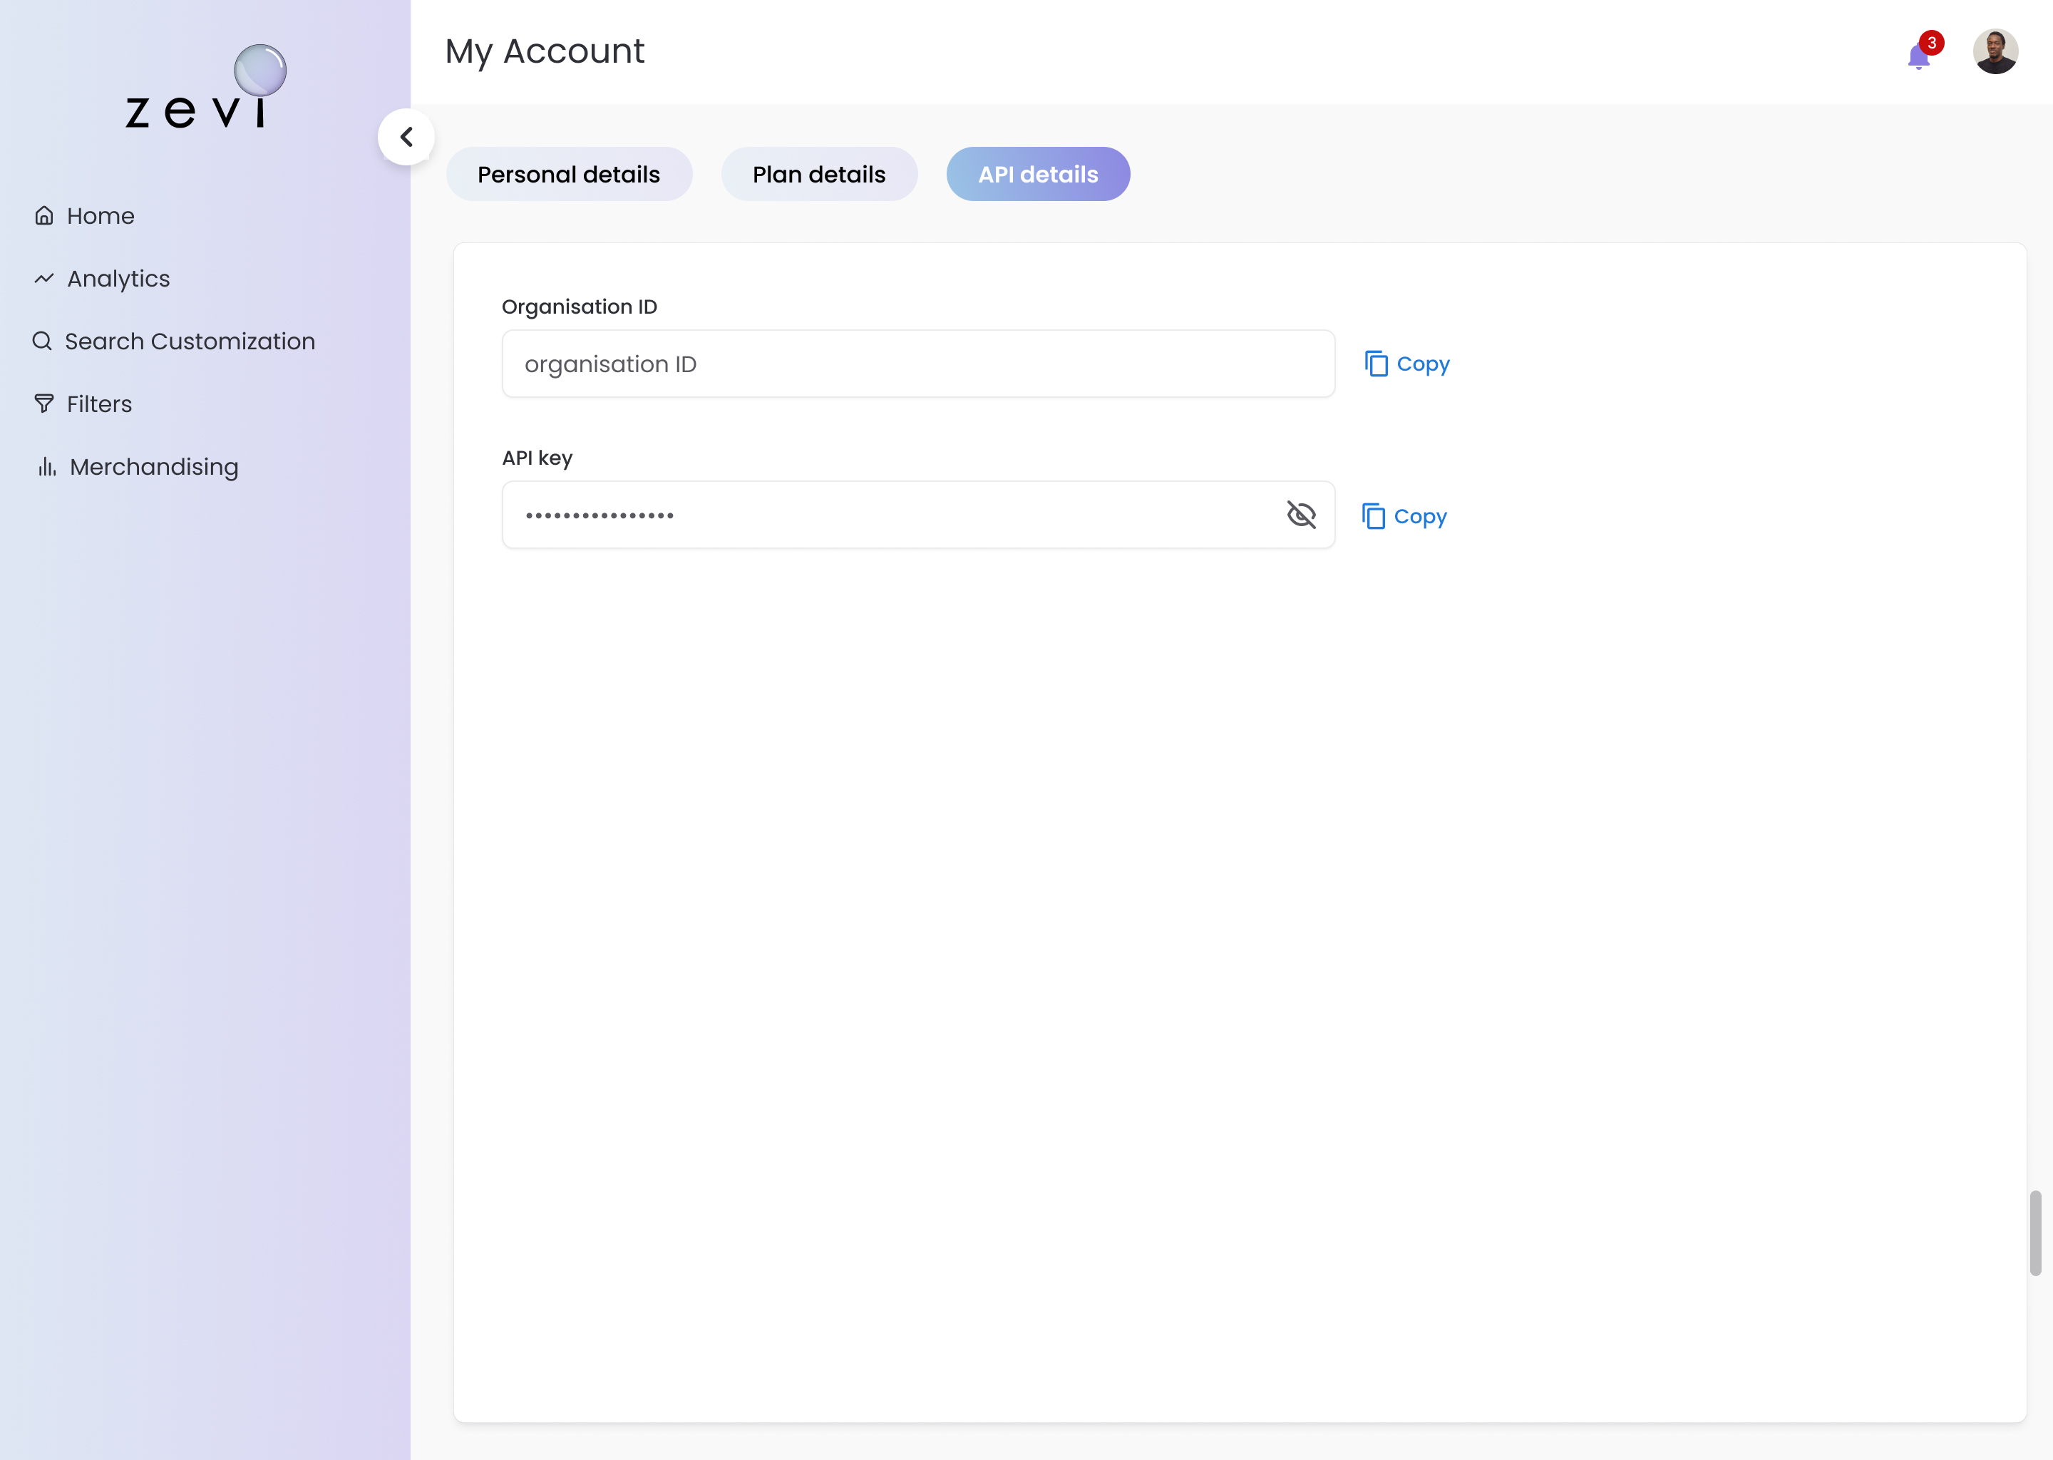2053x1460 pixels.
Task: Click the vertical scrollbar thumb
Action: pos(2035,1233)
